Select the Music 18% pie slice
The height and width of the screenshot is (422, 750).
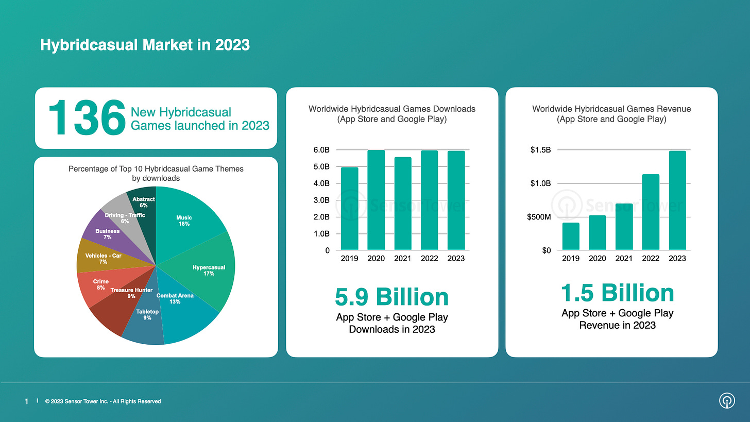point(185,216)
